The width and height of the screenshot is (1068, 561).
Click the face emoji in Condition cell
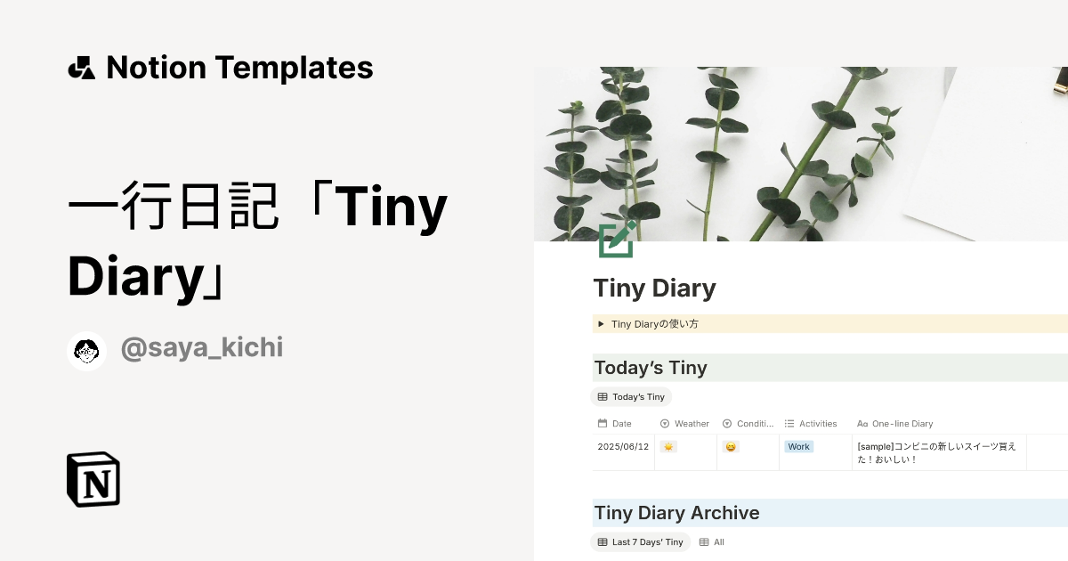[731, 447]
